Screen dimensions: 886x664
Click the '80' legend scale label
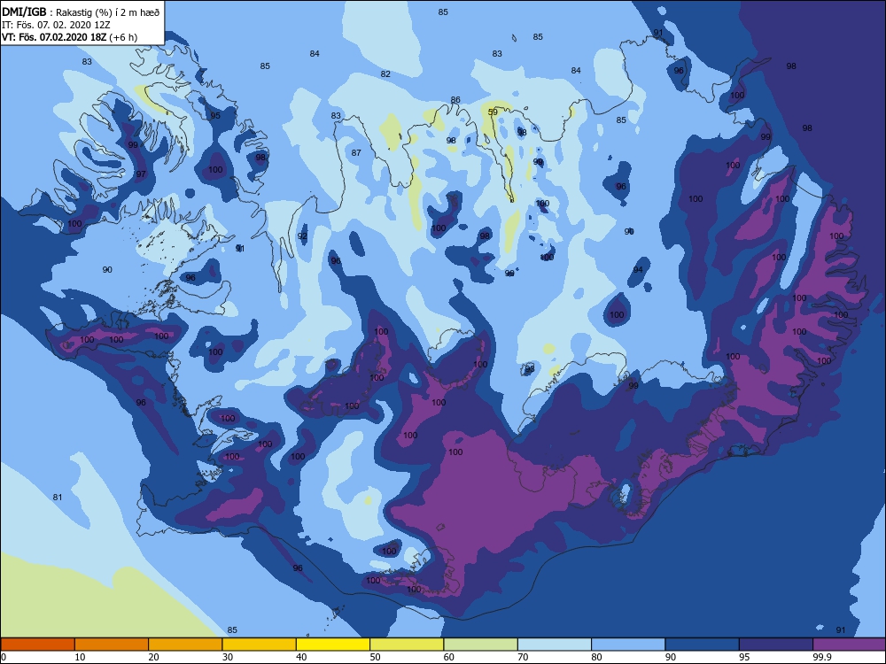coord(596,657)
